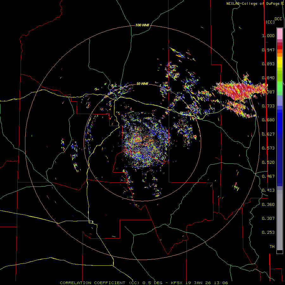The image size is (285, 285).
Task: Click the DCC label above the legend
Action: (278, 19)
